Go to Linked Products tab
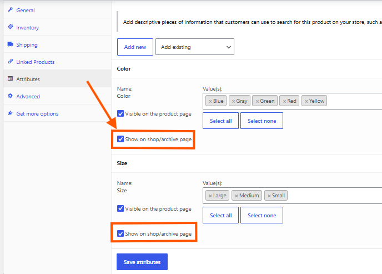382x274 pixels. (57, 62)
